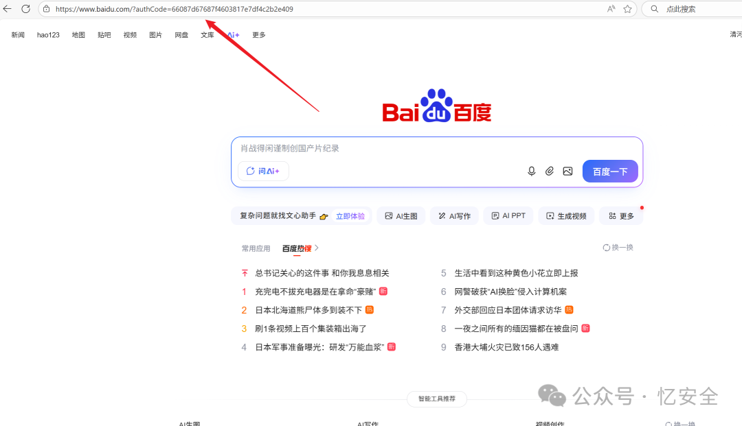Click the lock icon in address bar
742x426 pixels.
click(47, 8)
